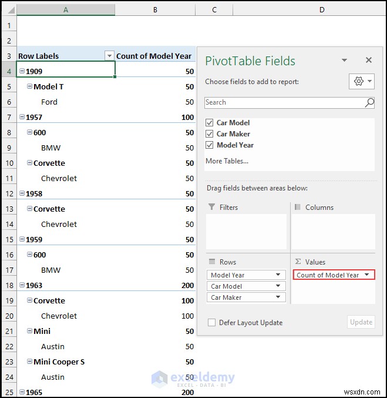Select column A header
The image size is (387, 398).
[x=66, y=9]
